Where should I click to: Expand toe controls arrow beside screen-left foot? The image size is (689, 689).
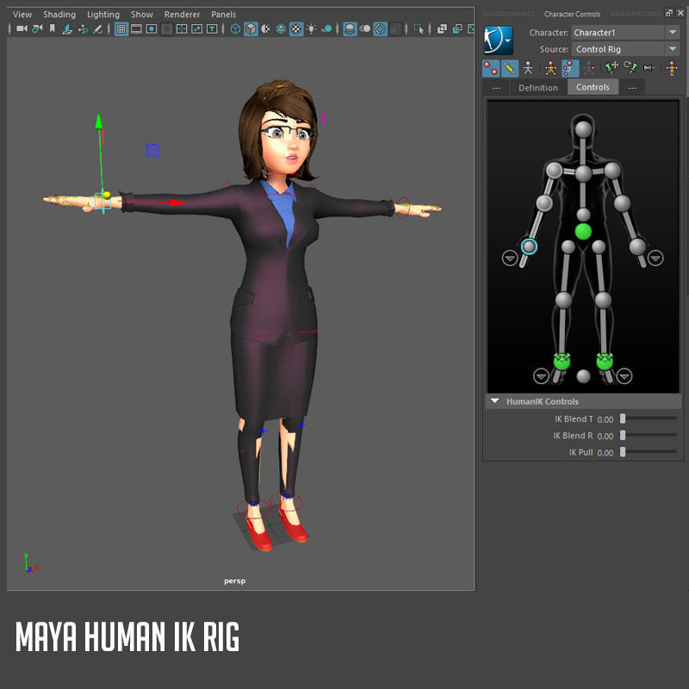pyautogui.click(x=541, y=376)
